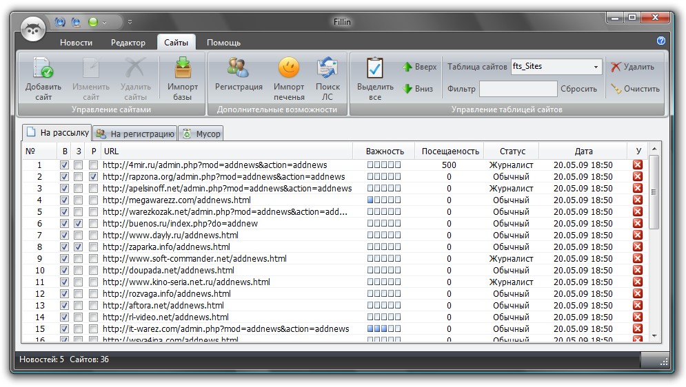
Task: Sort by Посещаемость column header
Action: pyautogui.click(x=450, y=151)
